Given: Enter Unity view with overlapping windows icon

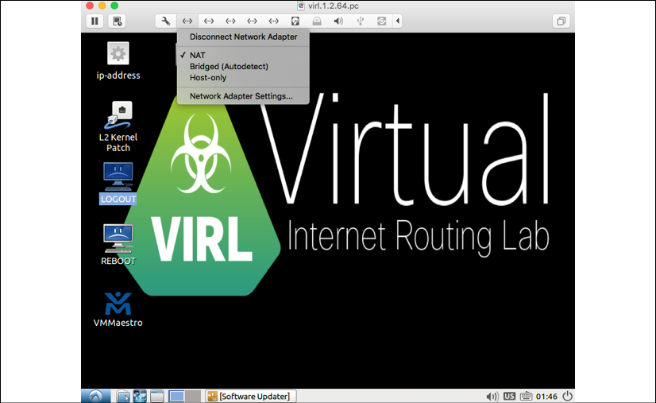Looking at the screenshot, I should [561, 21].
